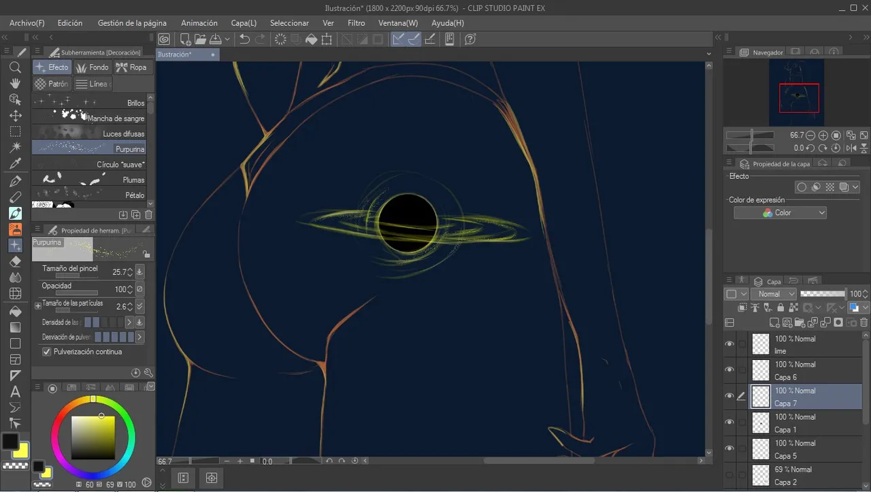Open the Animación menu
The height and width of the screenshot is (492, 871).
[x=199, y=23]
